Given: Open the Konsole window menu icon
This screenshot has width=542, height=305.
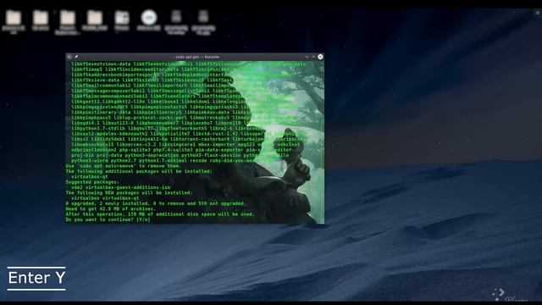Looking at the screenshot, I should (x=69, y=57).
